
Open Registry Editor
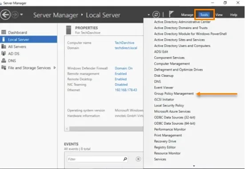[x=165, y=147]
